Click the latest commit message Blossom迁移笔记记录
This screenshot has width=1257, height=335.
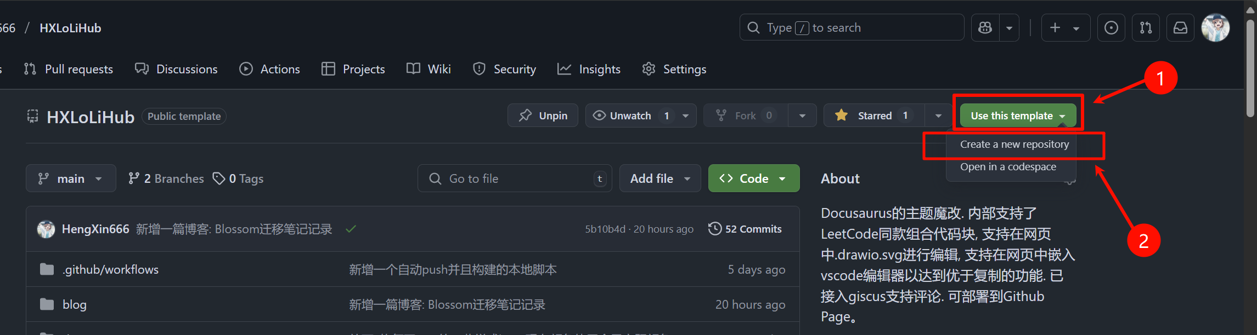pyautogui.click(x=234, y=229)
